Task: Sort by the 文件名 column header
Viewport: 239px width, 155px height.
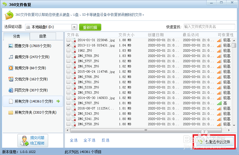Action: tap(73, 35)
